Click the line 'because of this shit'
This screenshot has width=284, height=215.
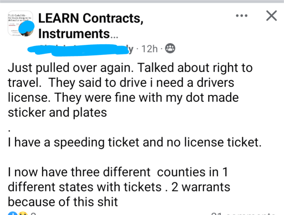[63, 202]
